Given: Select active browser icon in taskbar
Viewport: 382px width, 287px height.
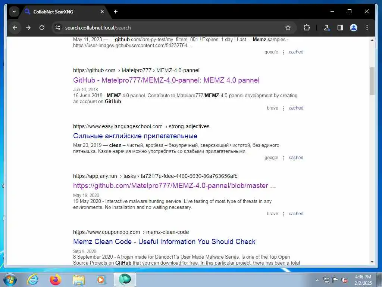Looking at the screenshot, I should click(x=125, y=280).
